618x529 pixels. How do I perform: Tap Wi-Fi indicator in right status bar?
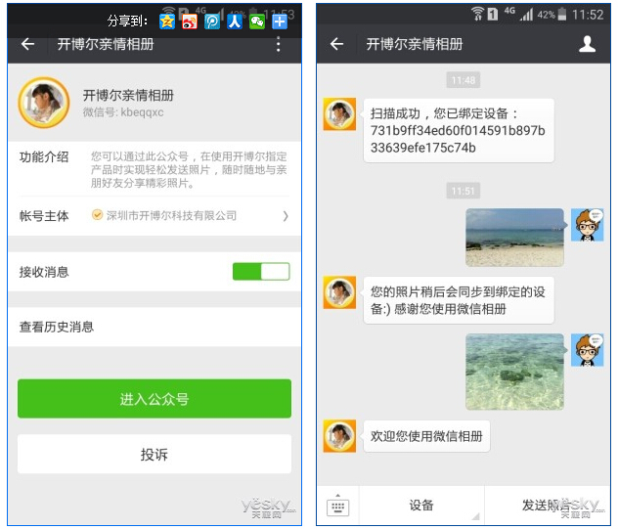[x=477, y=14]
